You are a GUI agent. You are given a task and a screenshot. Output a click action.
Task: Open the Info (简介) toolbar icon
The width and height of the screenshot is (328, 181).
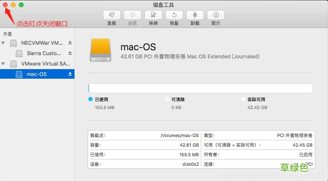click(216, 15)
